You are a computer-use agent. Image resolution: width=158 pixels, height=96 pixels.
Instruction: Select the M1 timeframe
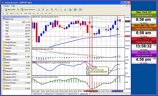tap(17, 13)
